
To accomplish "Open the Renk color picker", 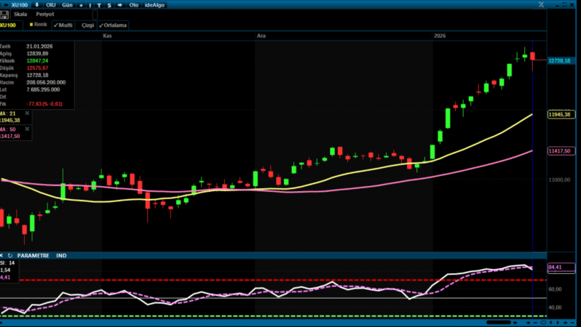I will tap(38, 24).
